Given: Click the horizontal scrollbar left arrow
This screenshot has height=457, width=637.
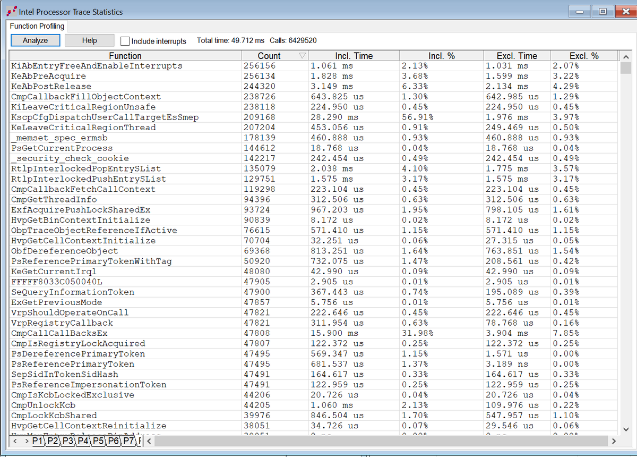Looking at the screenshot, I should pyautogui.click(x=149, y=441).
